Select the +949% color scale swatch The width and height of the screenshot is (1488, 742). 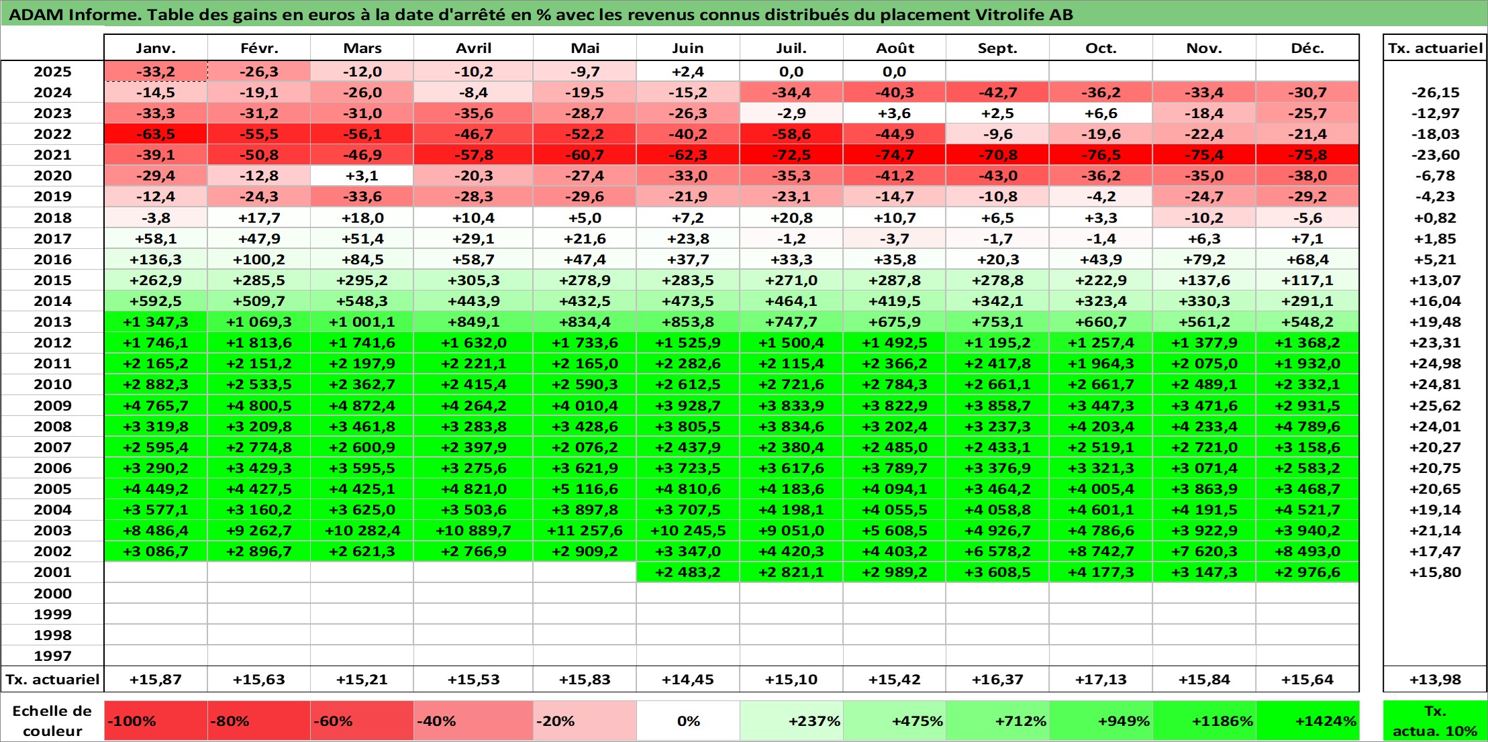pos(1101,721)
